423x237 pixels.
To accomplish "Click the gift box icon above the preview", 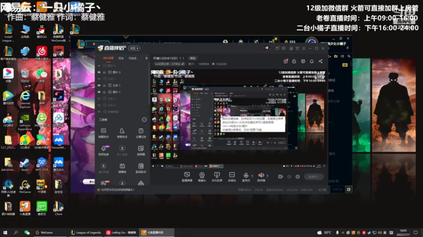I will click(286, 61).
